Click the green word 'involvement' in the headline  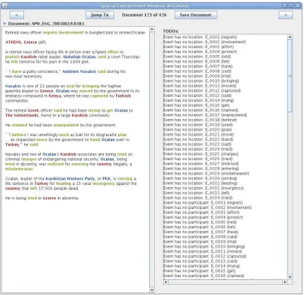(x=71, y=32)
